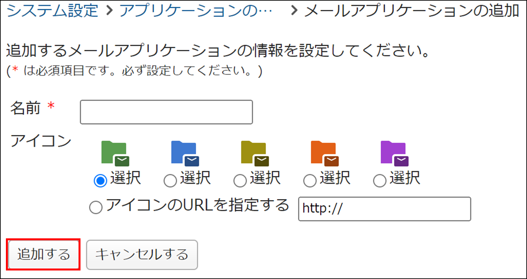Choose the radio button under orange folder
The height and width of the screenshot is (279, 527).
point(310,181)
